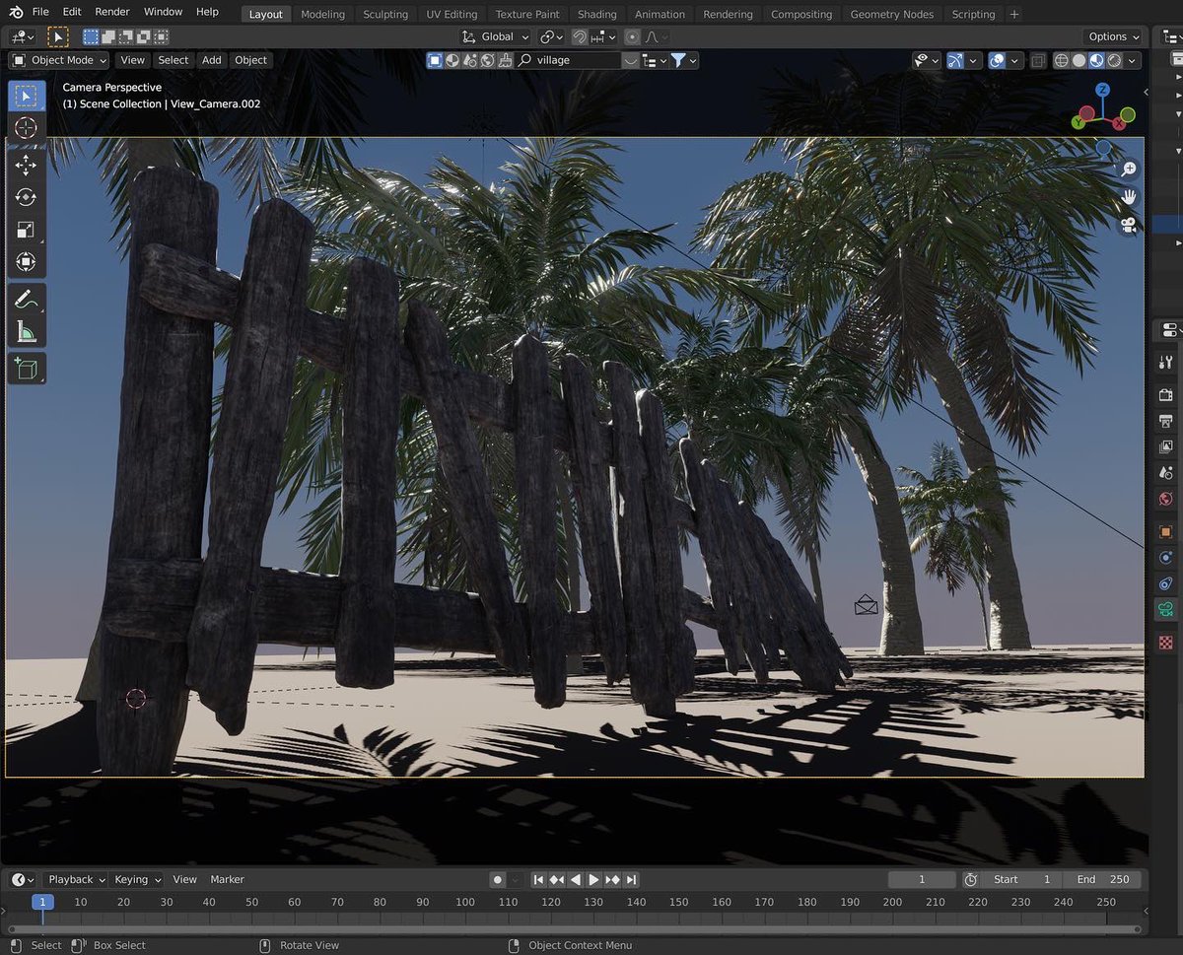Toggle snapping with the magnet icon
Image resolution: width=1183 pixels, height=955 pixels.
pyautogui.click(x=580, y=36)
